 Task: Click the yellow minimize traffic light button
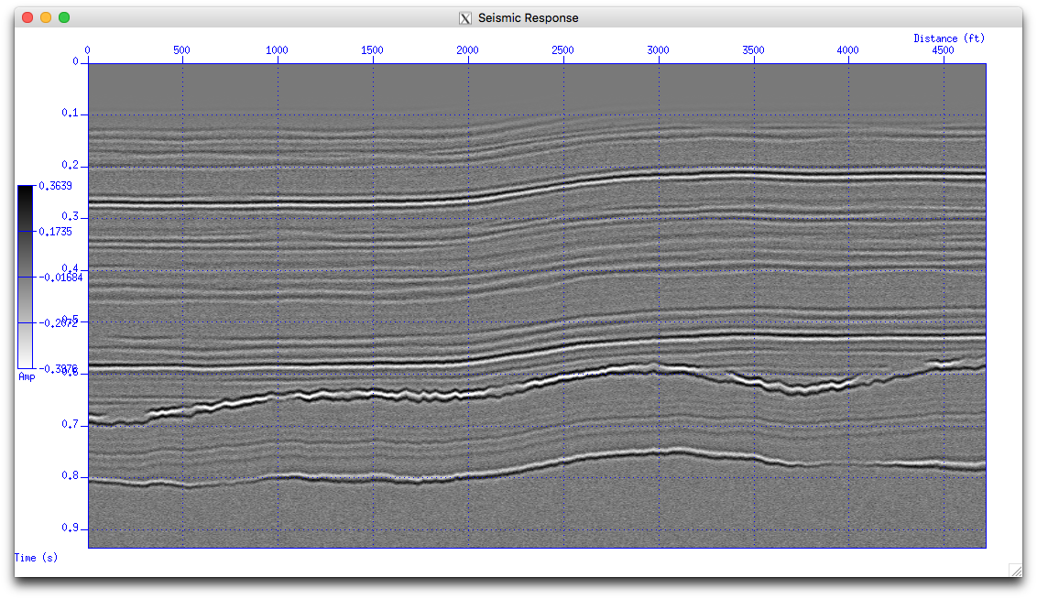[45, 16]
